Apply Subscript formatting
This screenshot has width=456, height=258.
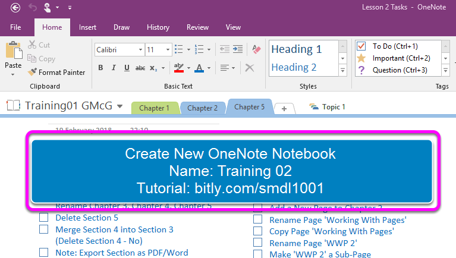(x=153, y=68)
